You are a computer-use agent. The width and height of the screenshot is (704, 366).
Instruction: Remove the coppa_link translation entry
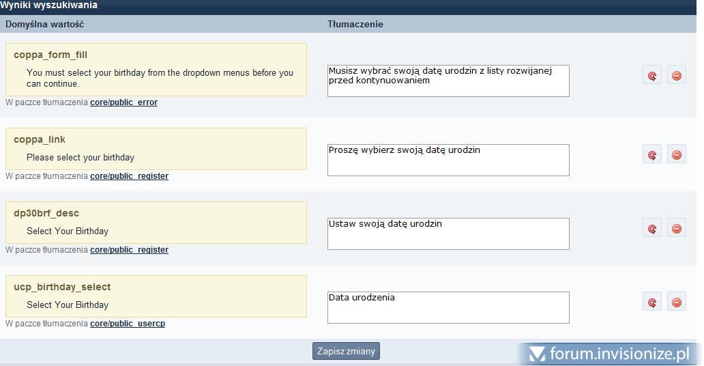point(676,154)
